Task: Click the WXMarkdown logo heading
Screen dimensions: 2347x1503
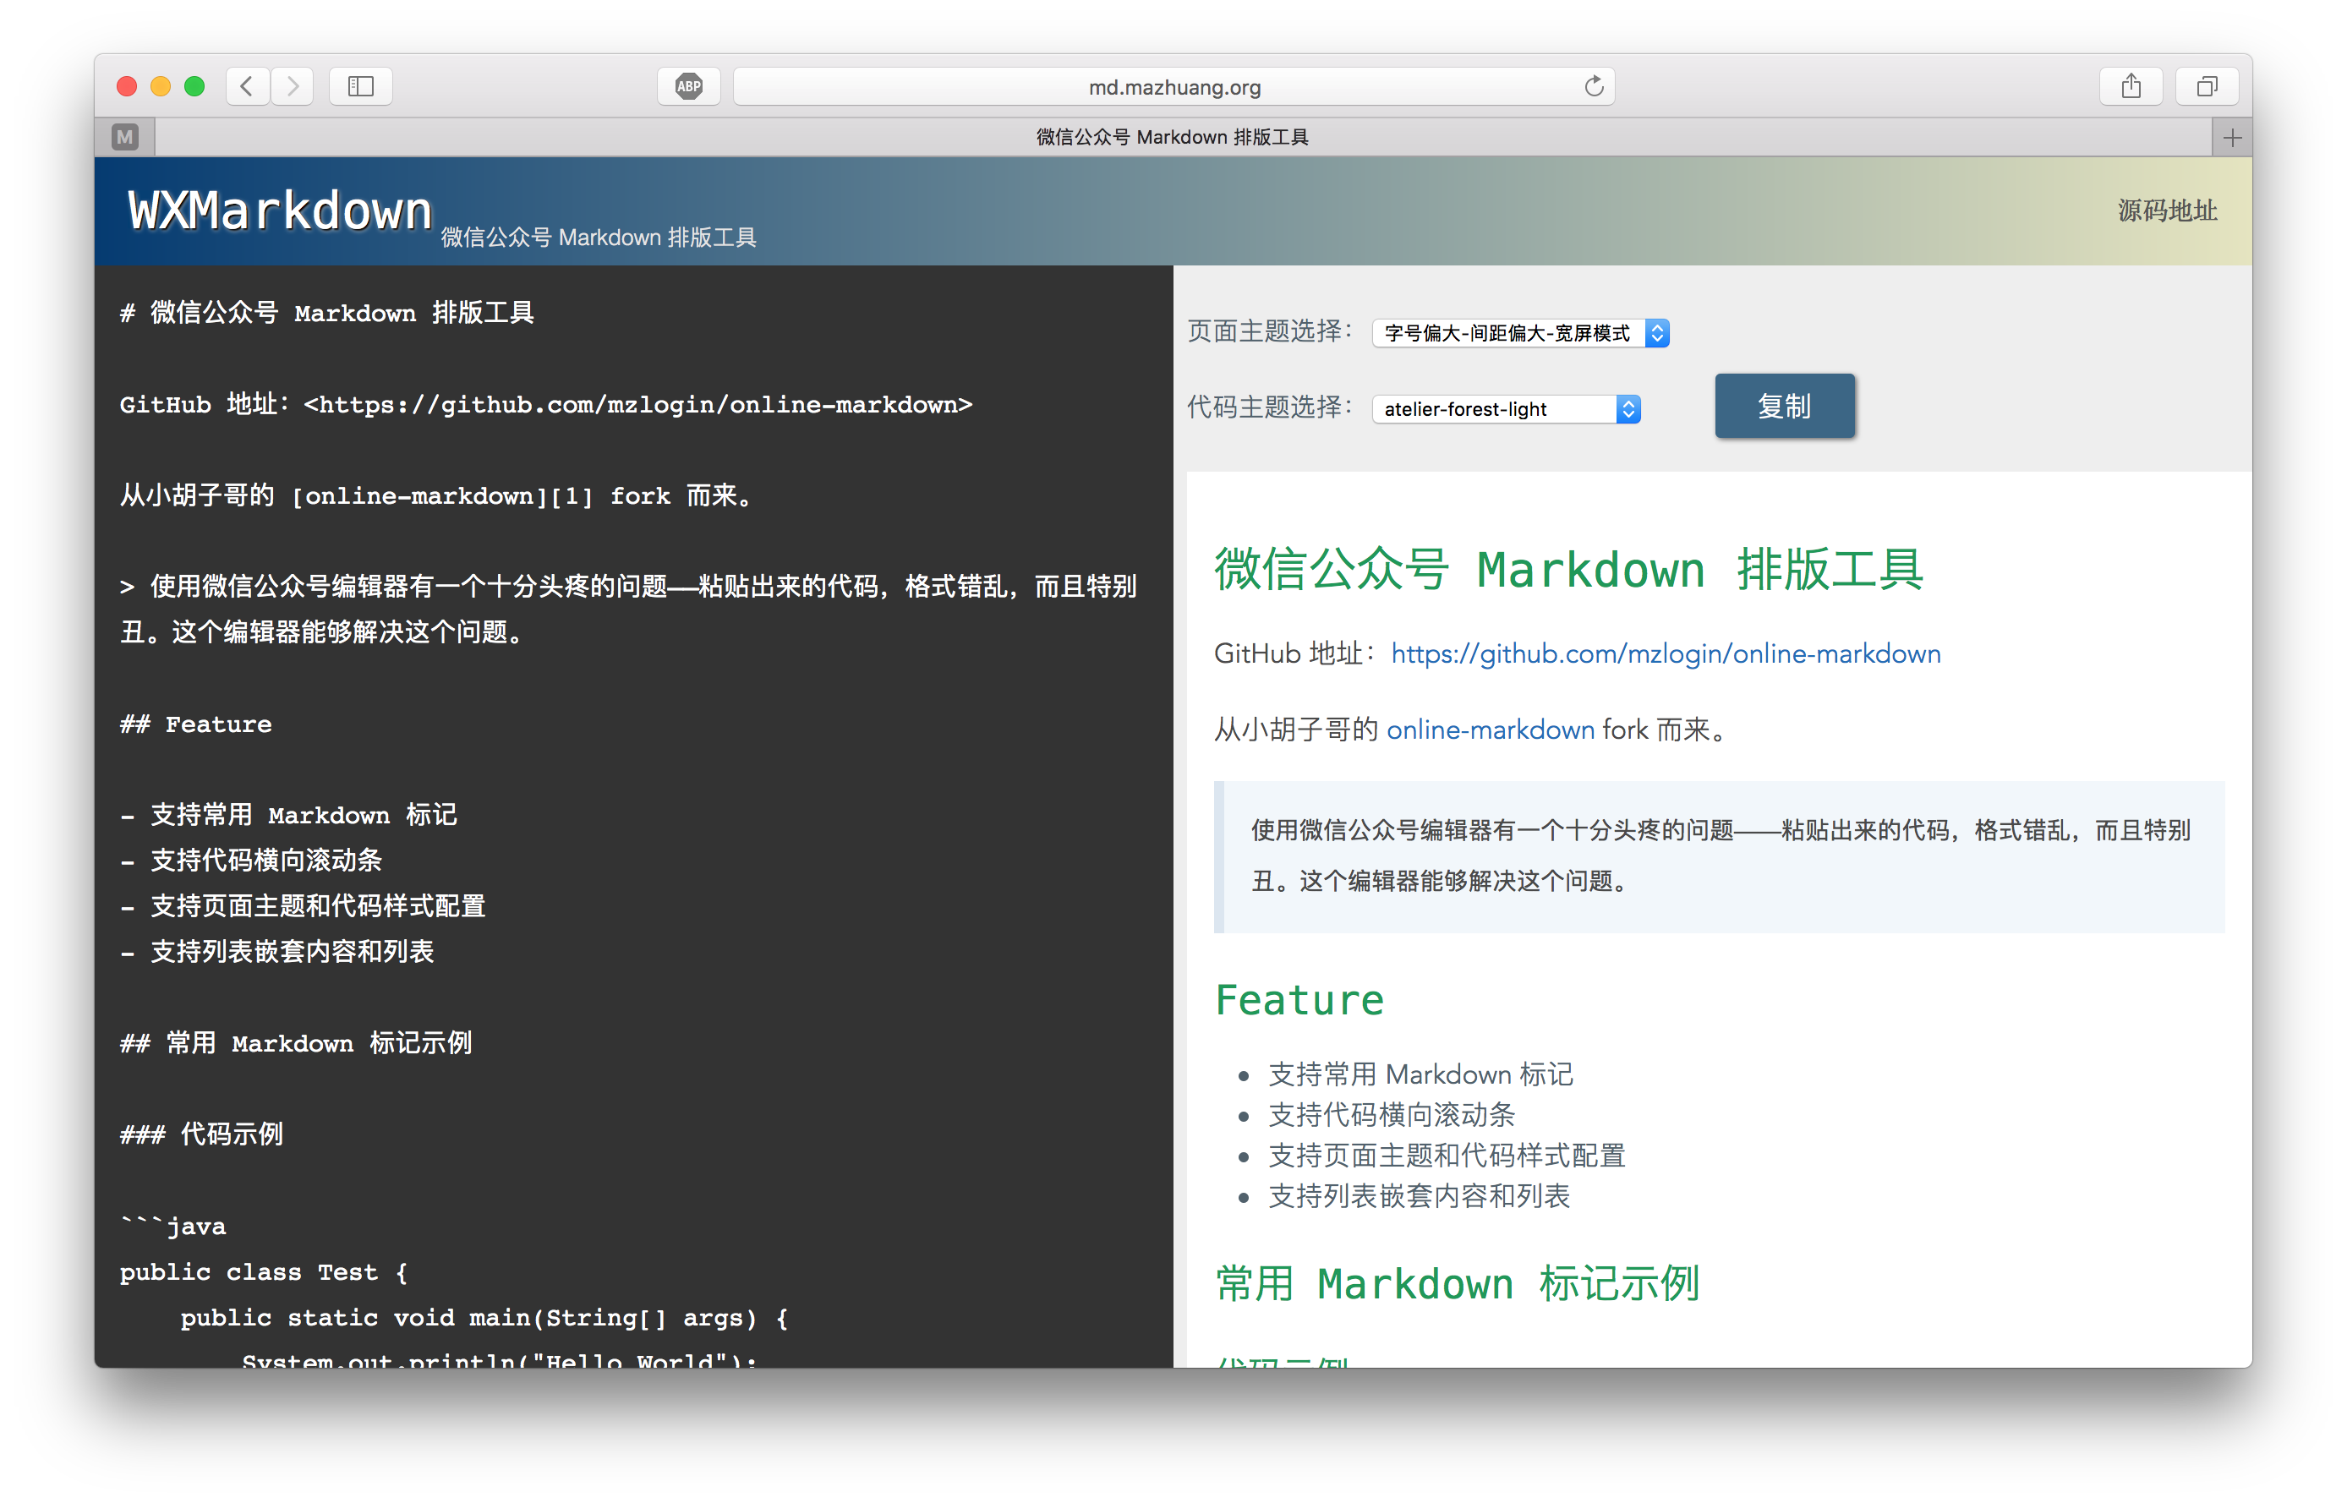Action: (x=279, y=209)
